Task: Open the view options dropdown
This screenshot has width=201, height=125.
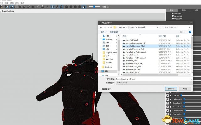Action: [184, 32]
